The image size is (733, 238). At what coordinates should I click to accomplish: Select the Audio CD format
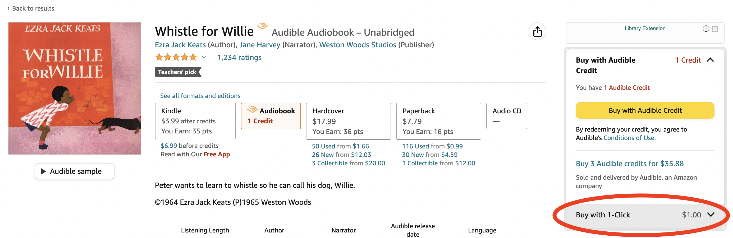click(506, 116)
